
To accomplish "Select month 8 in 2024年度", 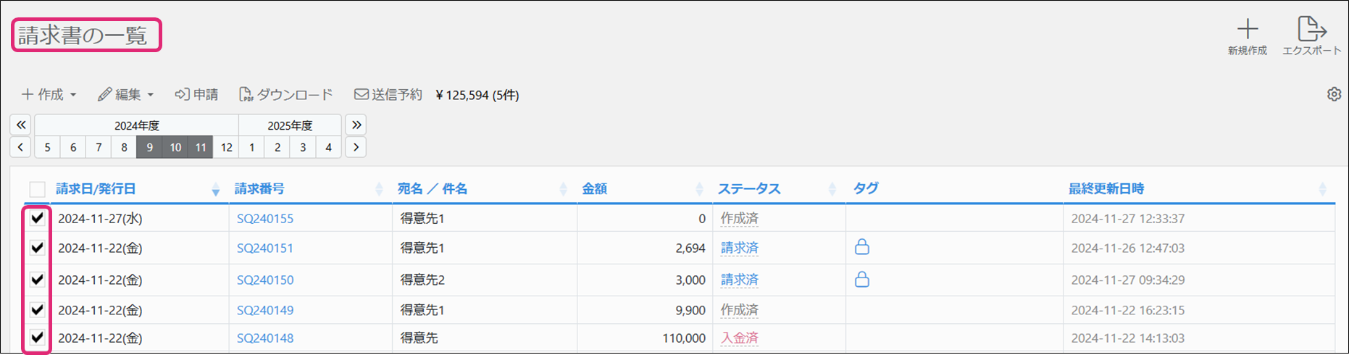I will pyautogui.click(x=124, y=147).
